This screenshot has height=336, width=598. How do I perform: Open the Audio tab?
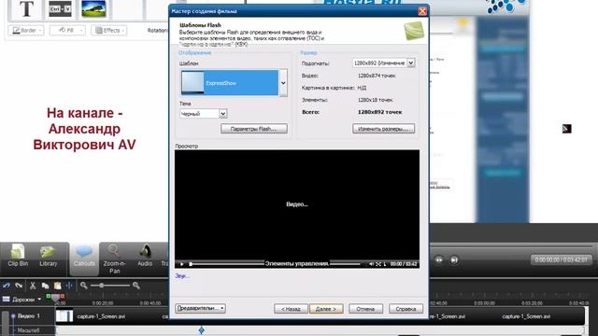coord(145,256)
